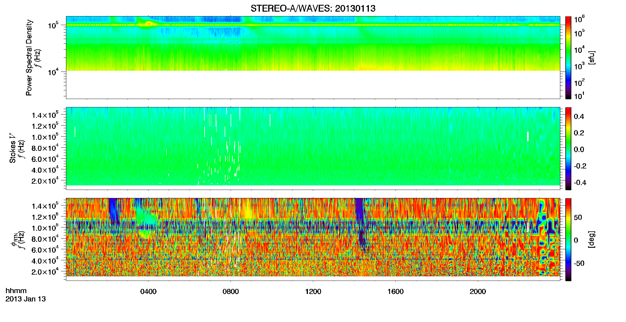
Task: Click the phi RTN degrees colorbar
Action: point(568,239)
